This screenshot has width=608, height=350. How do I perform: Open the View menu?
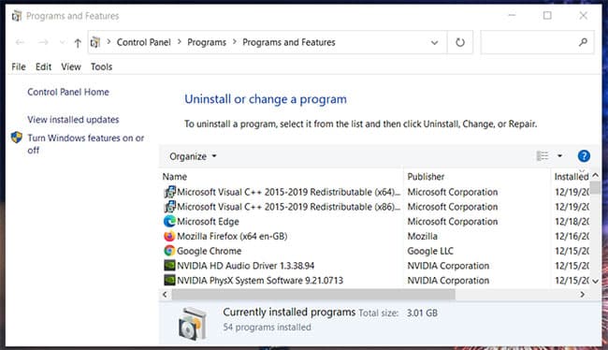point(71,66)
